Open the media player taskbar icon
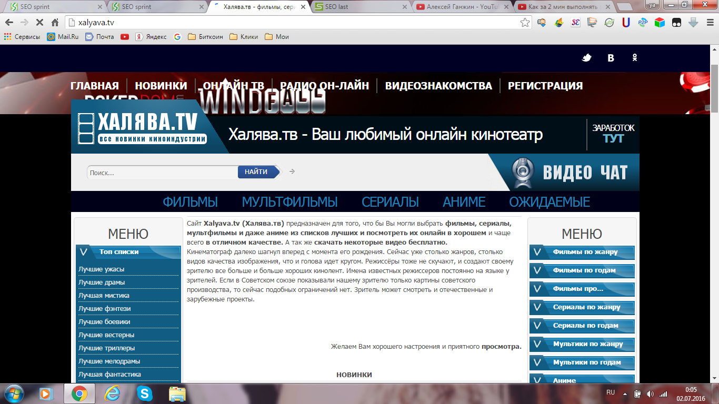The image size is (719, 404). click(46, 393)
